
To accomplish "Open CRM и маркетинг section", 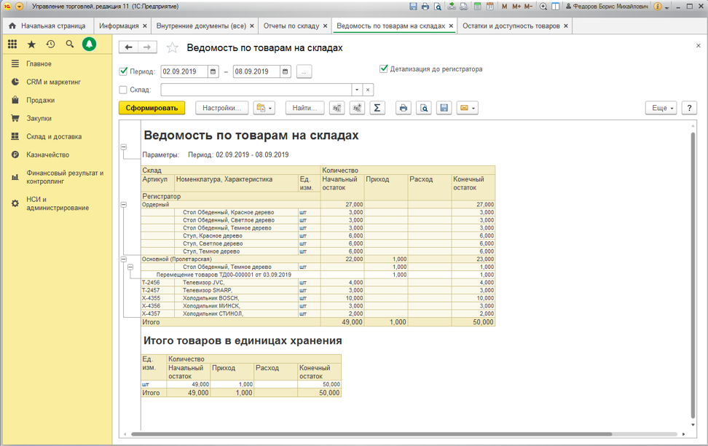I will (x=53, y=82).
